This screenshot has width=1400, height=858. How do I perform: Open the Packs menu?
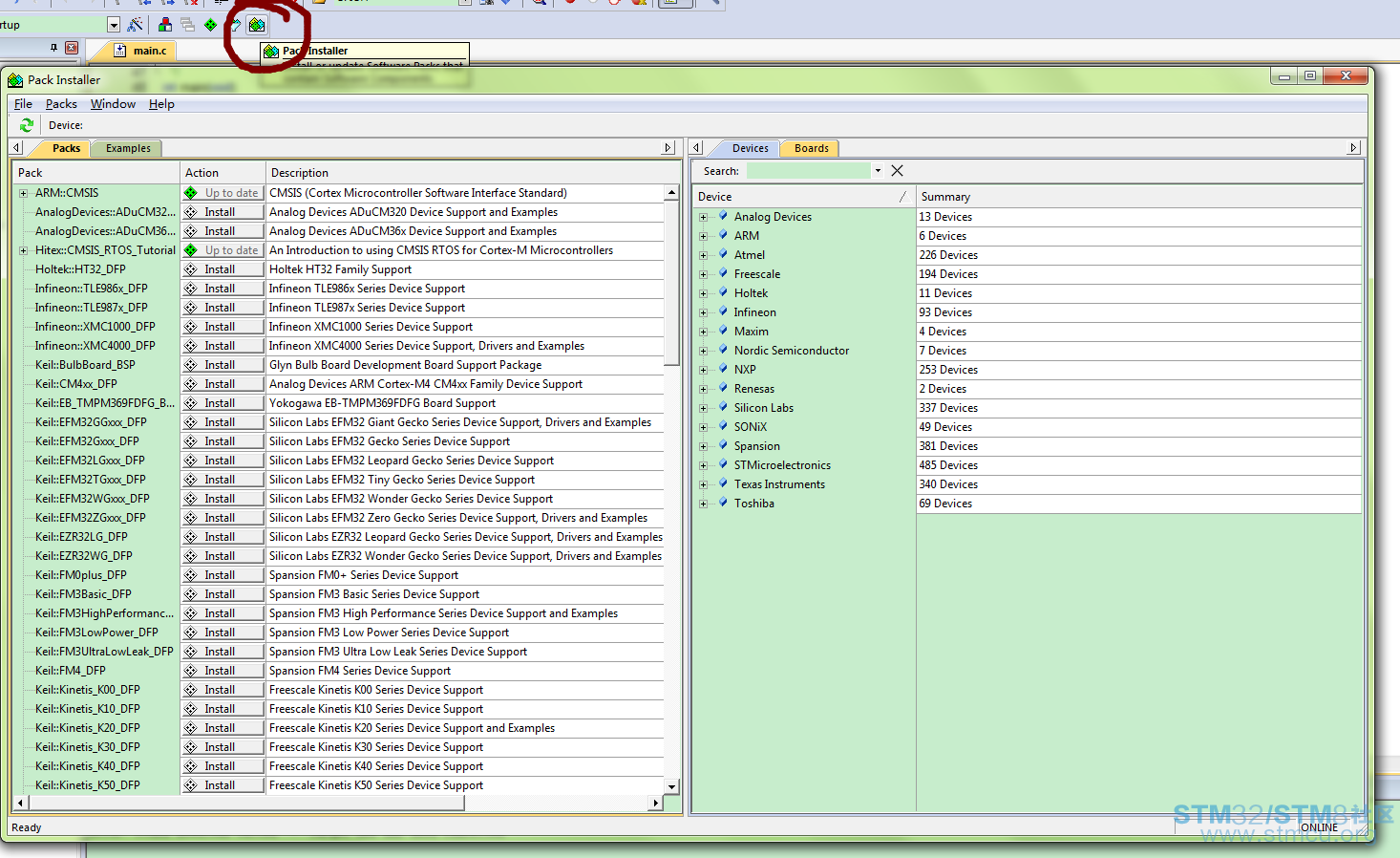point(61,104)
